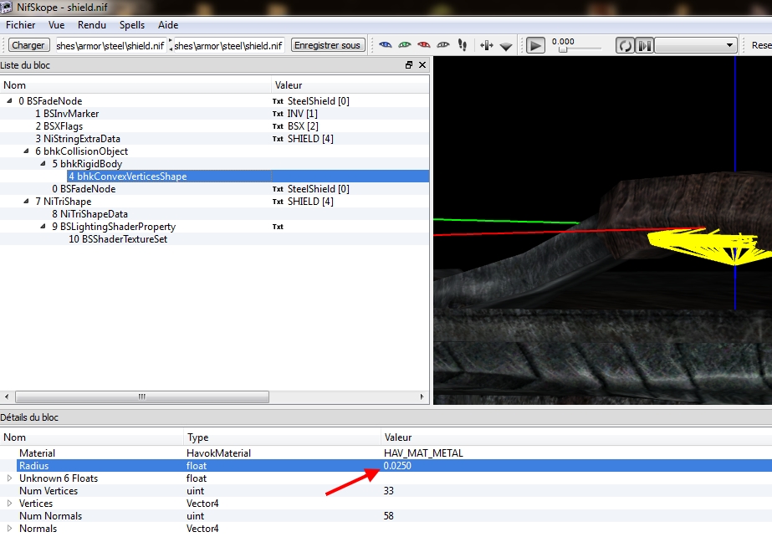Screen dimensions: 772x537
Task: Select the Material row name
Action: [x=37, y=453]
